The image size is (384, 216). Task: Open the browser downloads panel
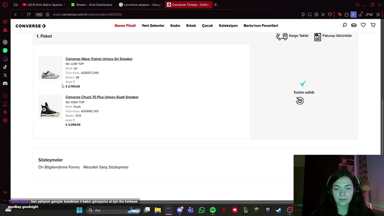point(360,14)
